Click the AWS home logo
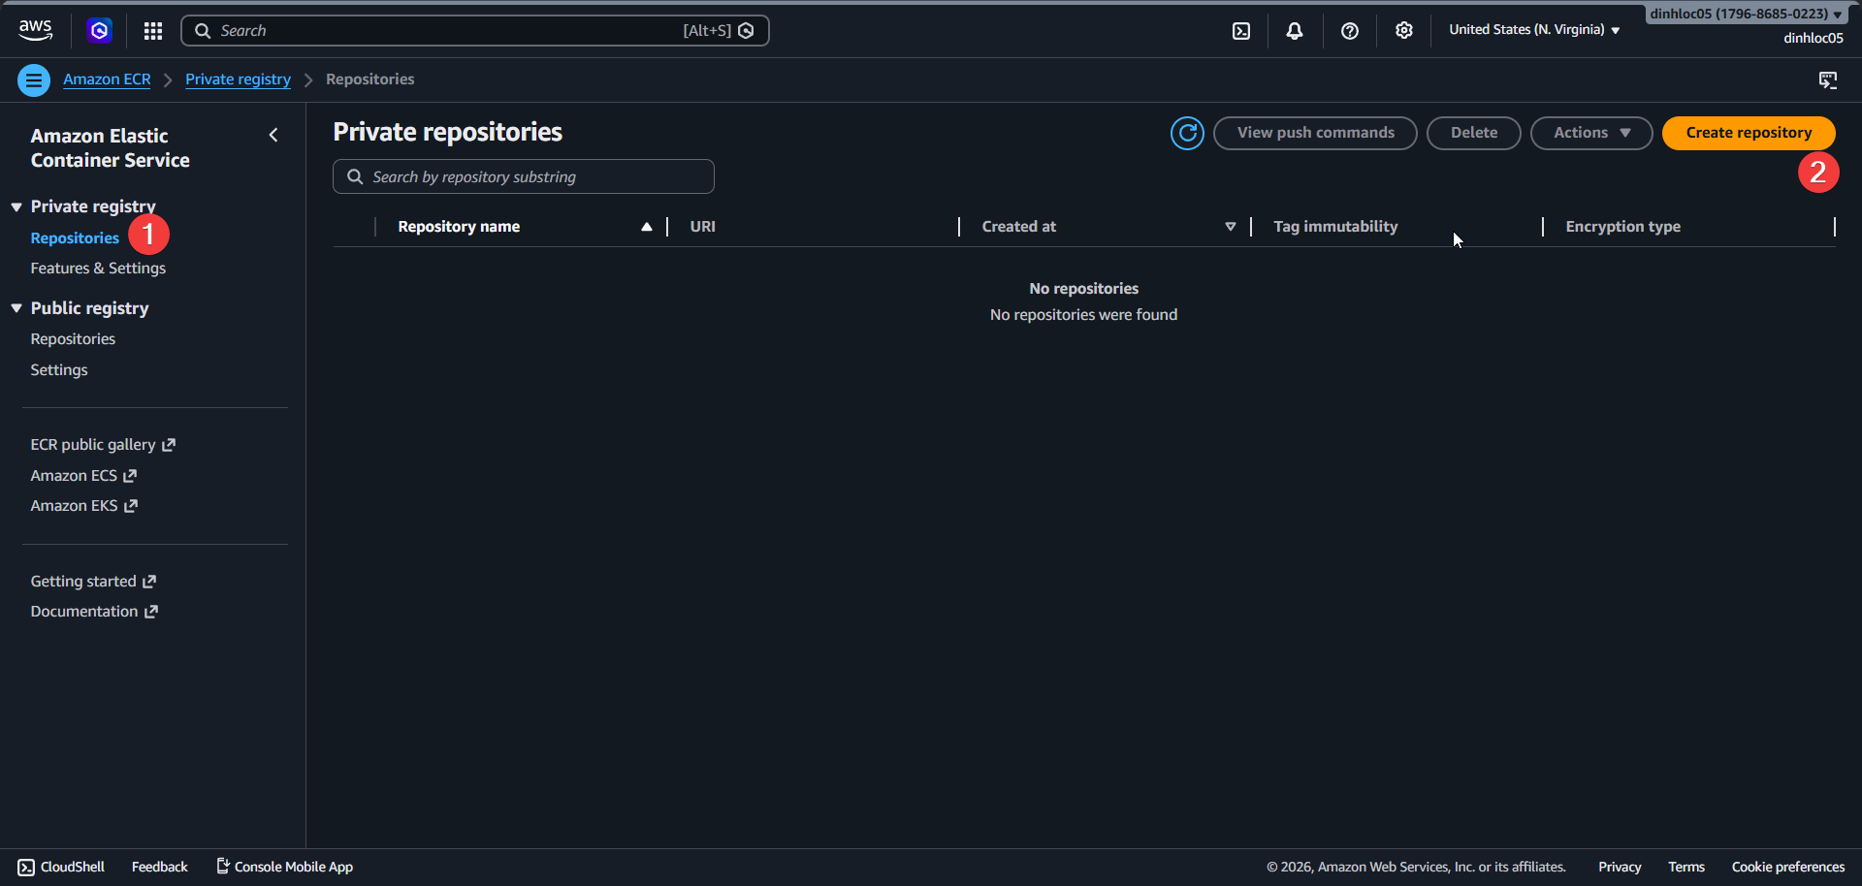Screen dimensions: 1862x886 (35, 30)
